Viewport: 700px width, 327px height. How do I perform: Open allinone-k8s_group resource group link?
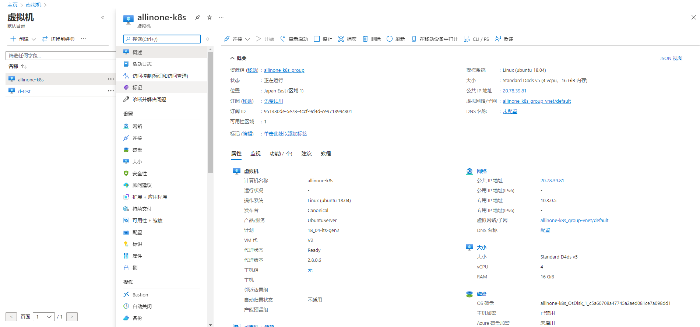[x=284, y=70]
